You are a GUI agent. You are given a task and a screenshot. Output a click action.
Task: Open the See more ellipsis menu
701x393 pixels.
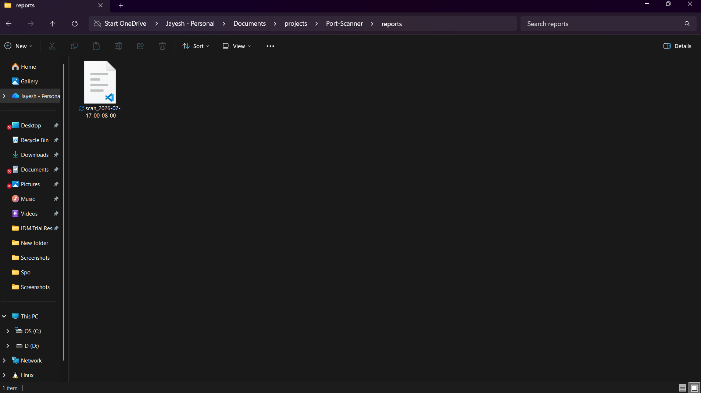coord(270,46)
